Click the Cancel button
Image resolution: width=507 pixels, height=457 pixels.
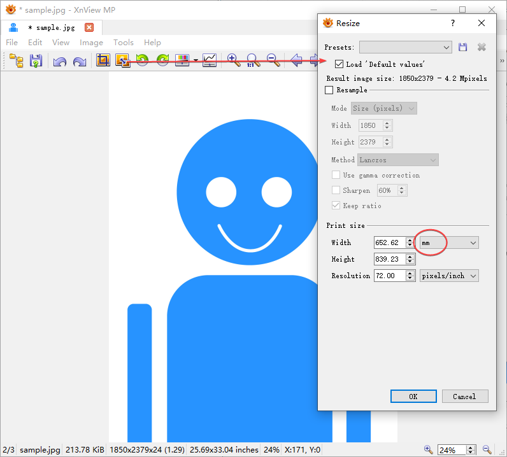[x=464, y=396]
